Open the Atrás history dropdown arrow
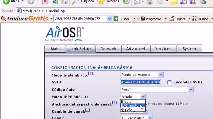 [x=23, y=1]
